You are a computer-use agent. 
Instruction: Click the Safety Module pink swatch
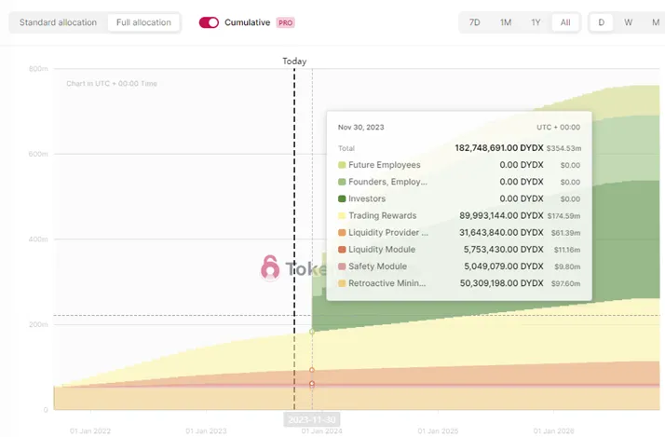pyautogui.click(x=342, y=266)
